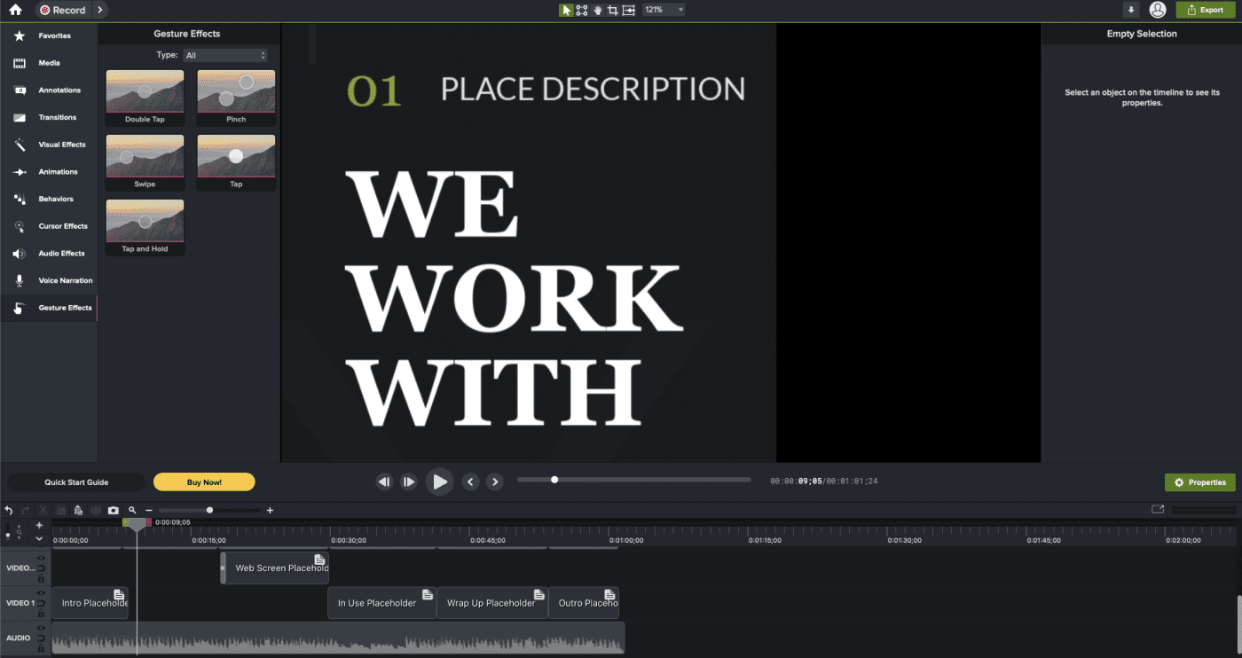Open the gesture Type filter dropdown
The image size is (1242, 658).
coord(226,54)
